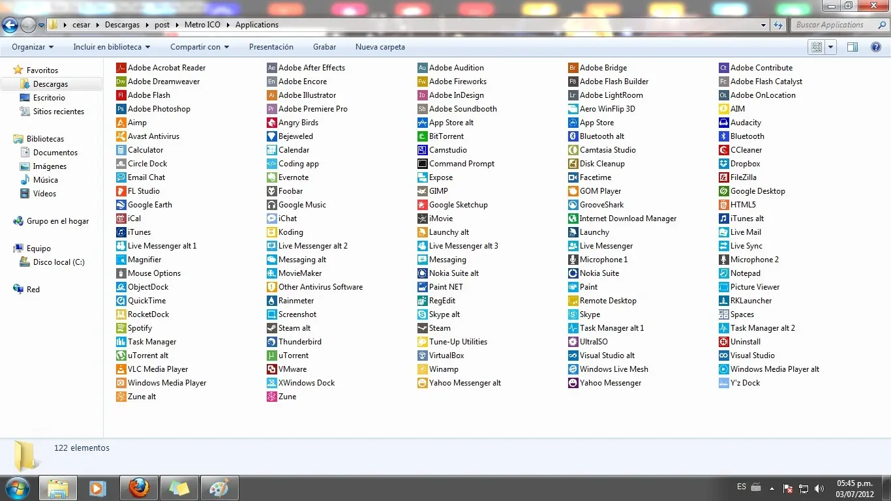Image resolution: width=891 pixels, height=501 pixels.
Task: Select the Dropbox icon in list
Action: click(x=745, y=164)
